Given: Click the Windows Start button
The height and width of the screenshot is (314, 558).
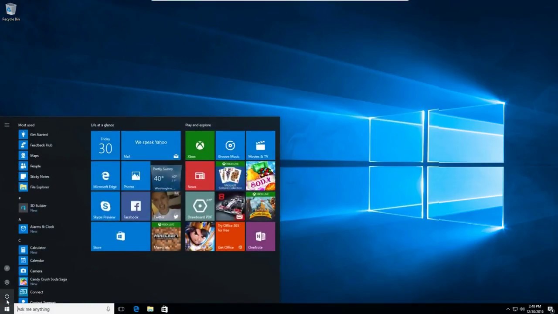Looking at the screenshot, I should 7,309.
